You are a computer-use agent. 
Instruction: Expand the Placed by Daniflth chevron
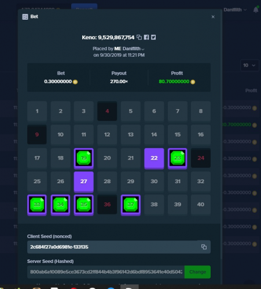pos(143,49)
